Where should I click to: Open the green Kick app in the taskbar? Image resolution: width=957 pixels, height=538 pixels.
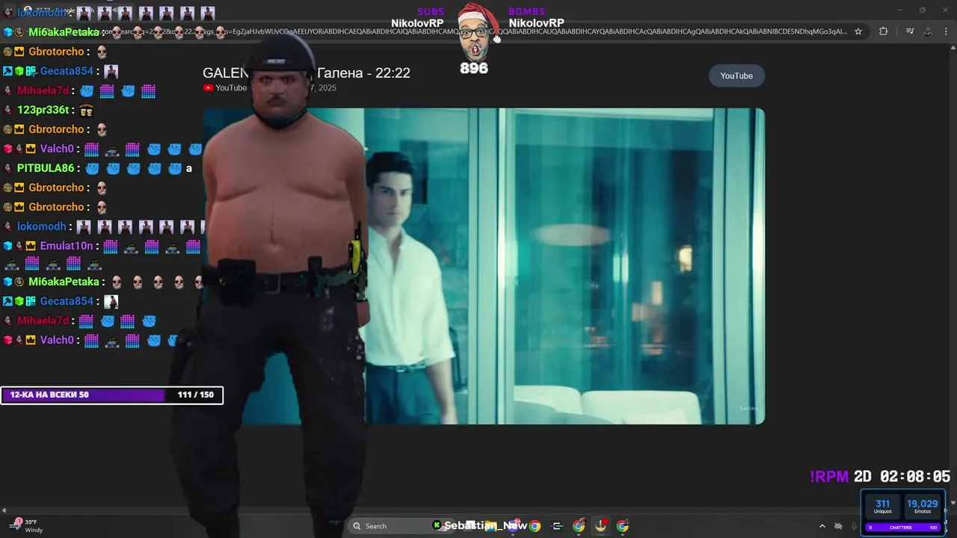pyautogui.click(x=437, y=526)
